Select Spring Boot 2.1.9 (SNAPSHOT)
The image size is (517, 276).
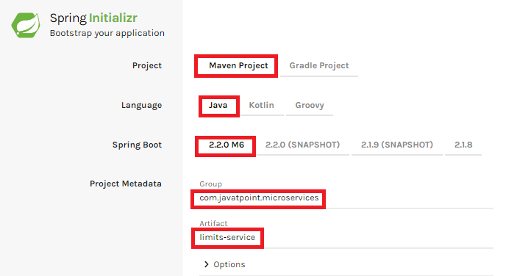coord(397,145)
